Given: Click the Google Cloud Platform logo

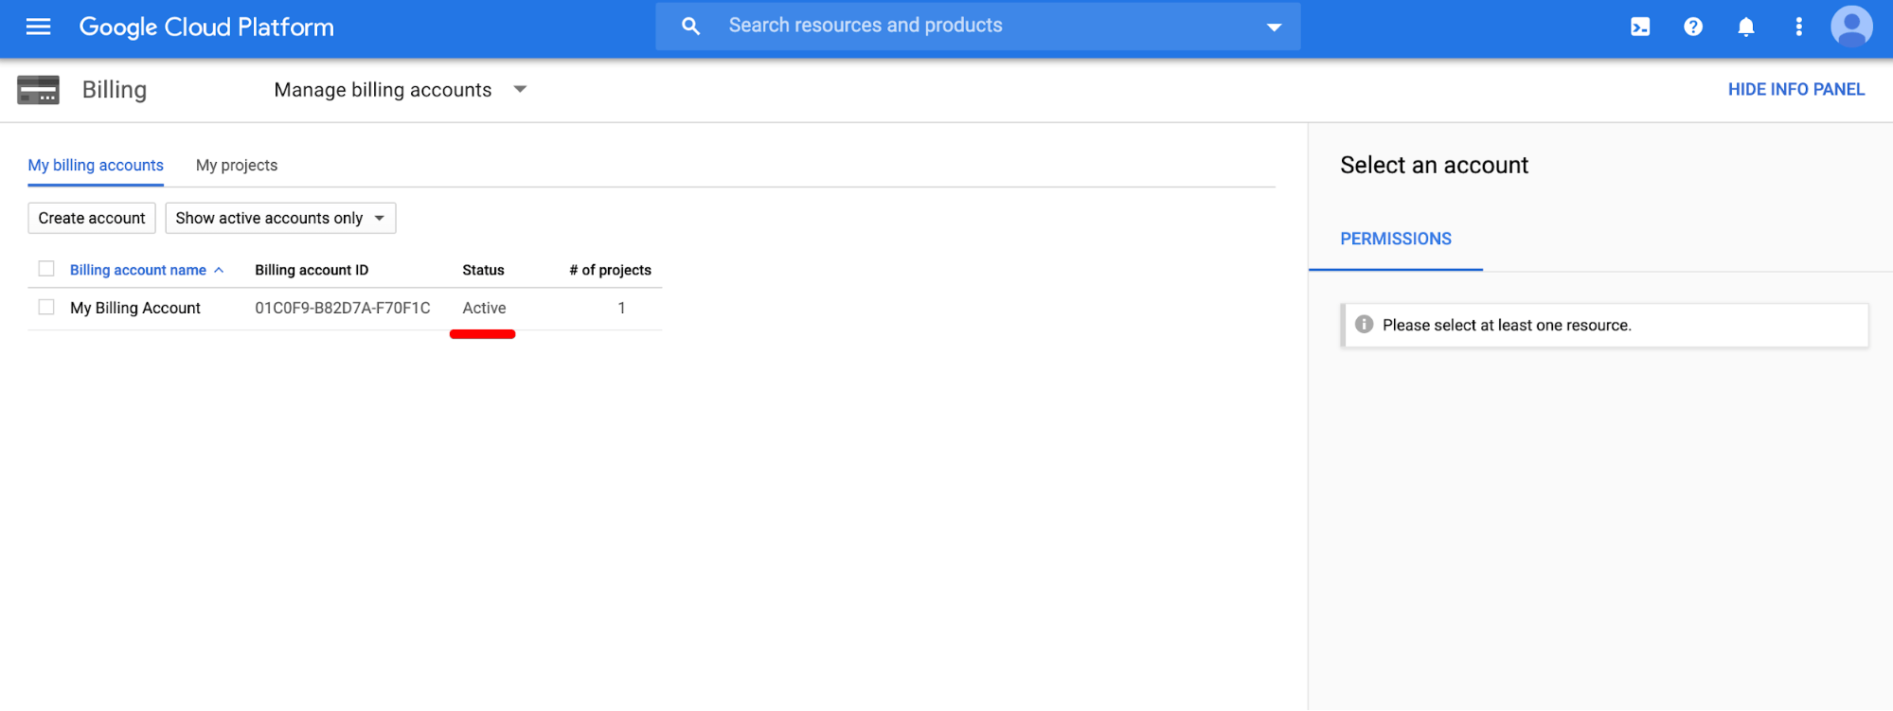Looking at the screenshot, I should pos(206,27).
